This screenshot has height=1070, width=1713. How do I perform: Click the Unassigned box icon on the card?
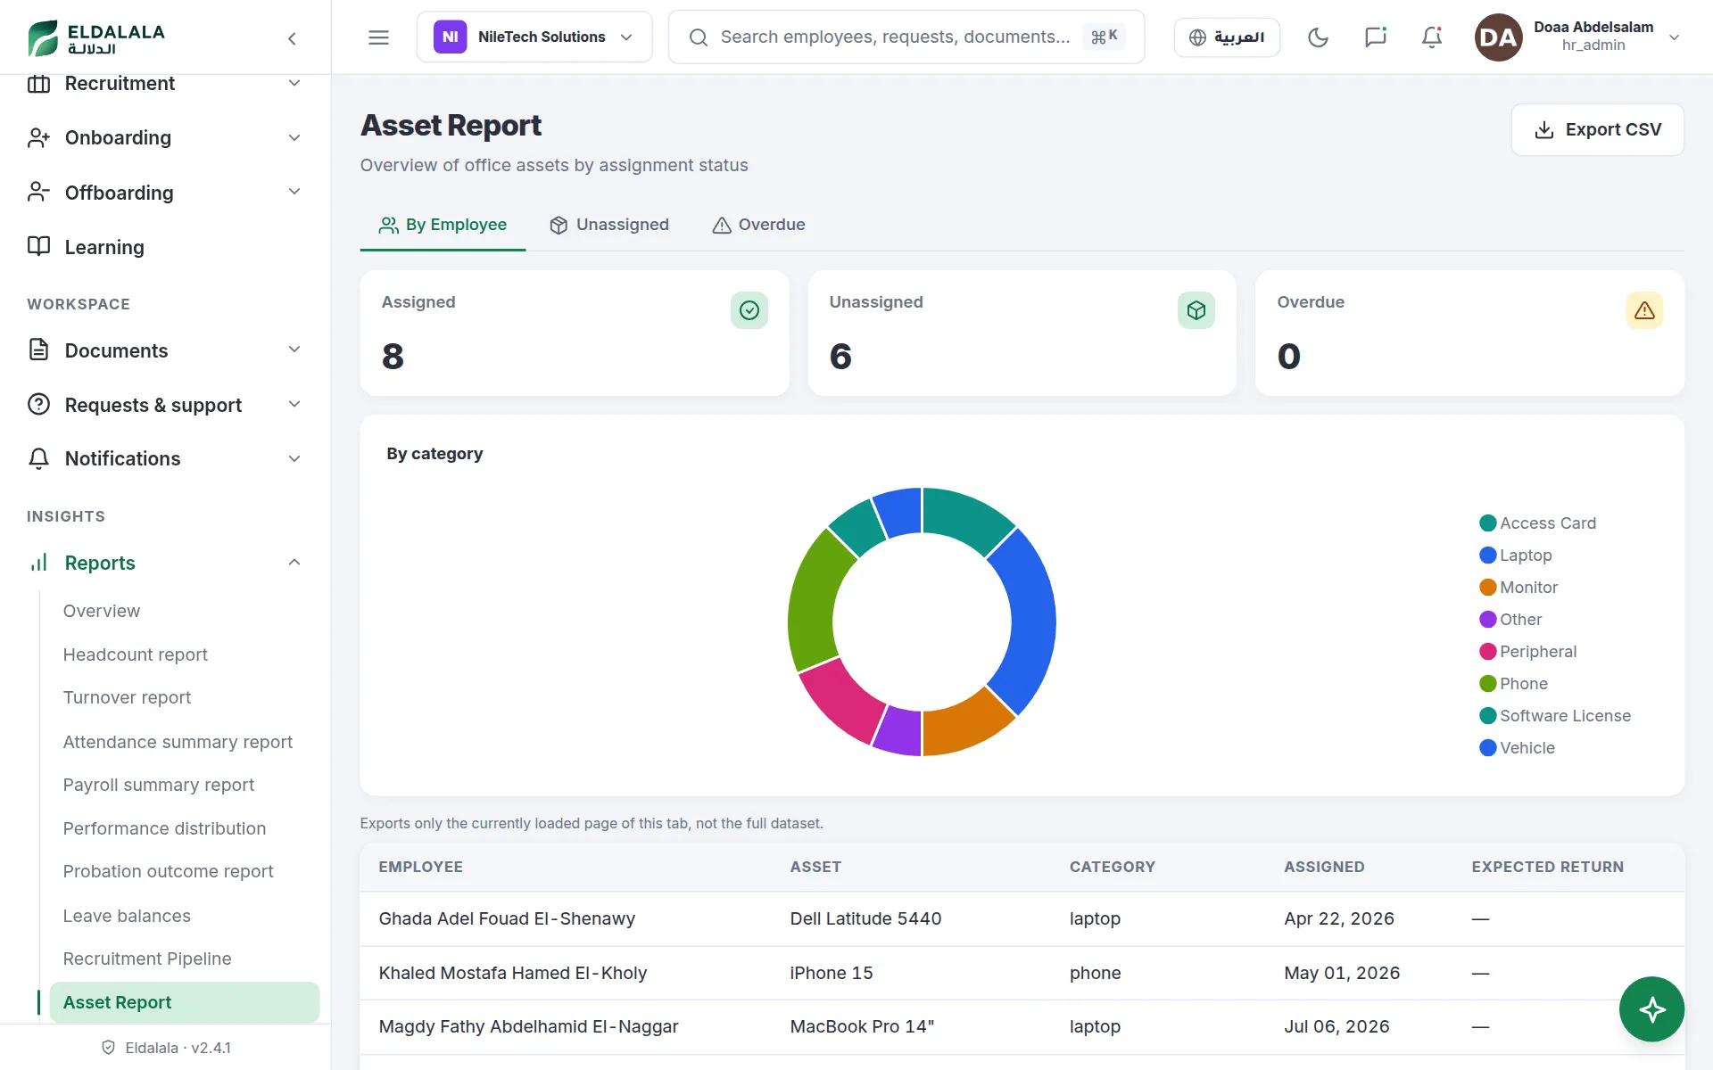point(1196,310)
